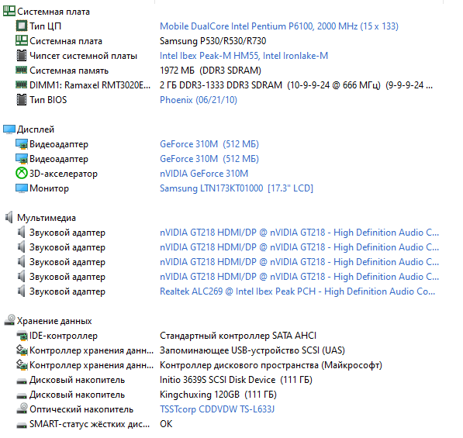The width and height of the screenshot is (463, 438).
Task: Follow the Phoenix (06/21/10) BIOS link
Action: coord(199,100)
